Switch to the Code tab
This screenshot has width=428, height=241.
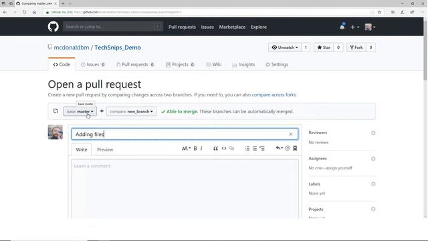pyautogui.click(x=62, y=64)
